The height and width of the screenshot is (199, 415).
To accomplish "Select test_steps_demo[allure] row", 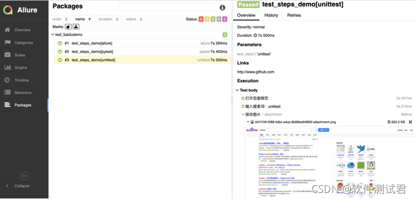I will tap(142, 43).
